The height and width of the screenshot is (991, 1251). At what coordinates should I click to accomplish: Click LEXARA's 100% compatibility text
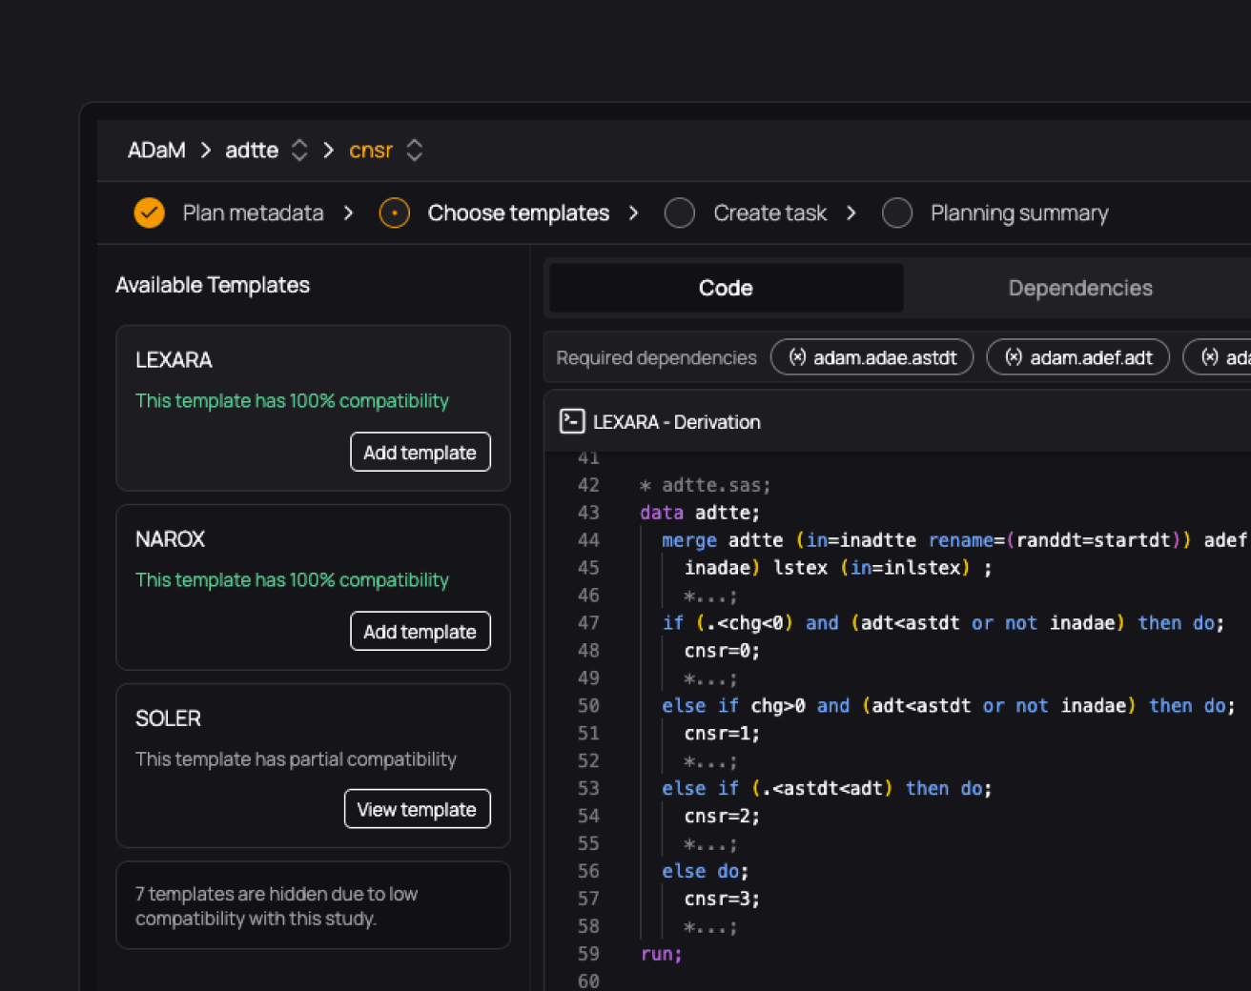pos(292,401)
